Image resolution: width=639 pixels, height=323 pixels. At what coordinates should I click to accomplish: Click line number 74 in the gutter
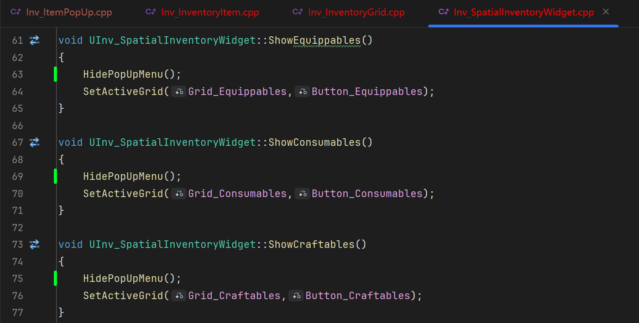(17, 262)
